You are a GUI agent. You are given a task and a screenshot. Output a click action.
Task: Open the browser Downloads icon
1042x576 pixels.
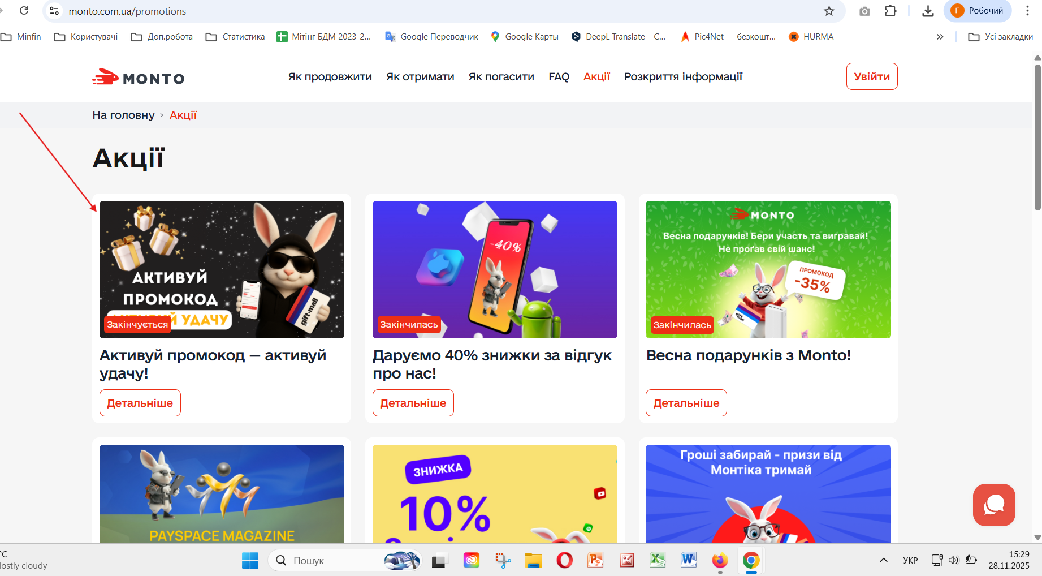point(928,11)
